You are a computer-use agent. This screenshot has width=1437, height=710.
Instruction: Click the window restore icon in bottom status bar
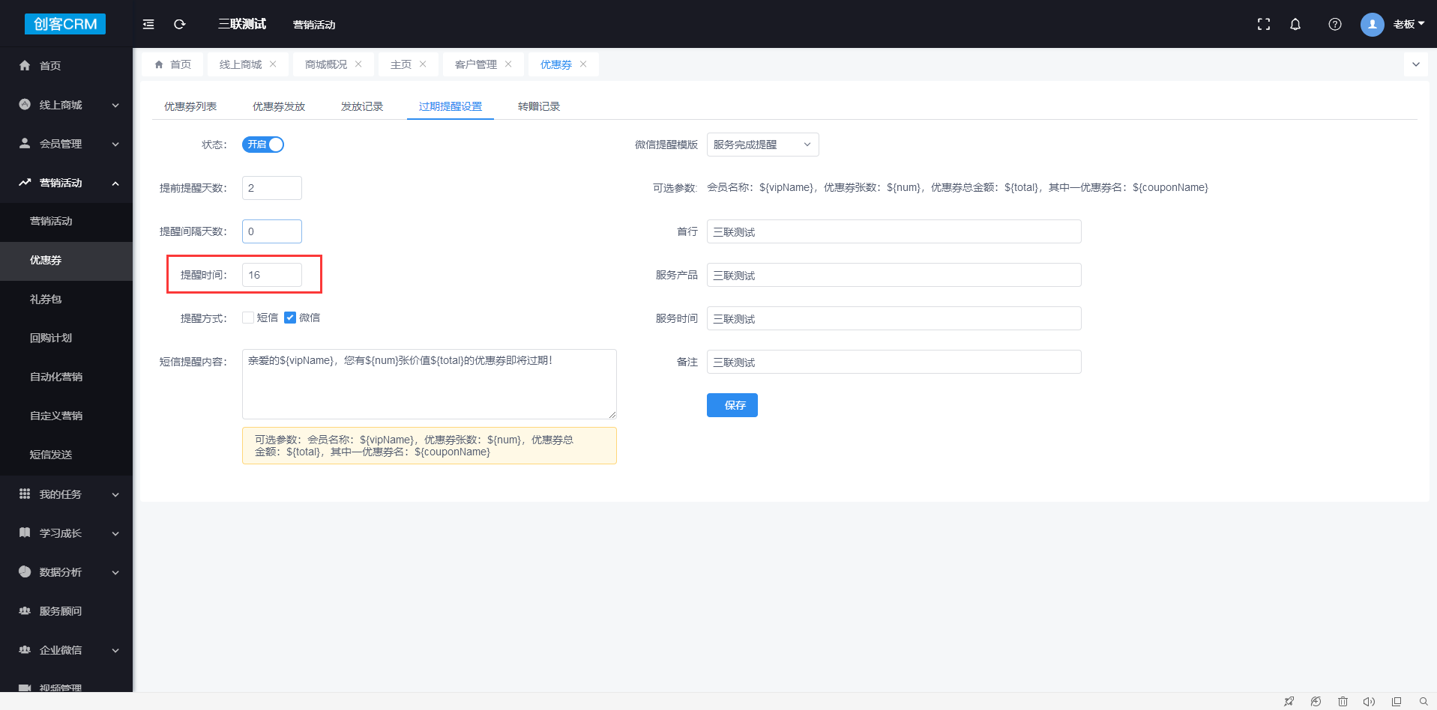click(x=1397, y=702)
